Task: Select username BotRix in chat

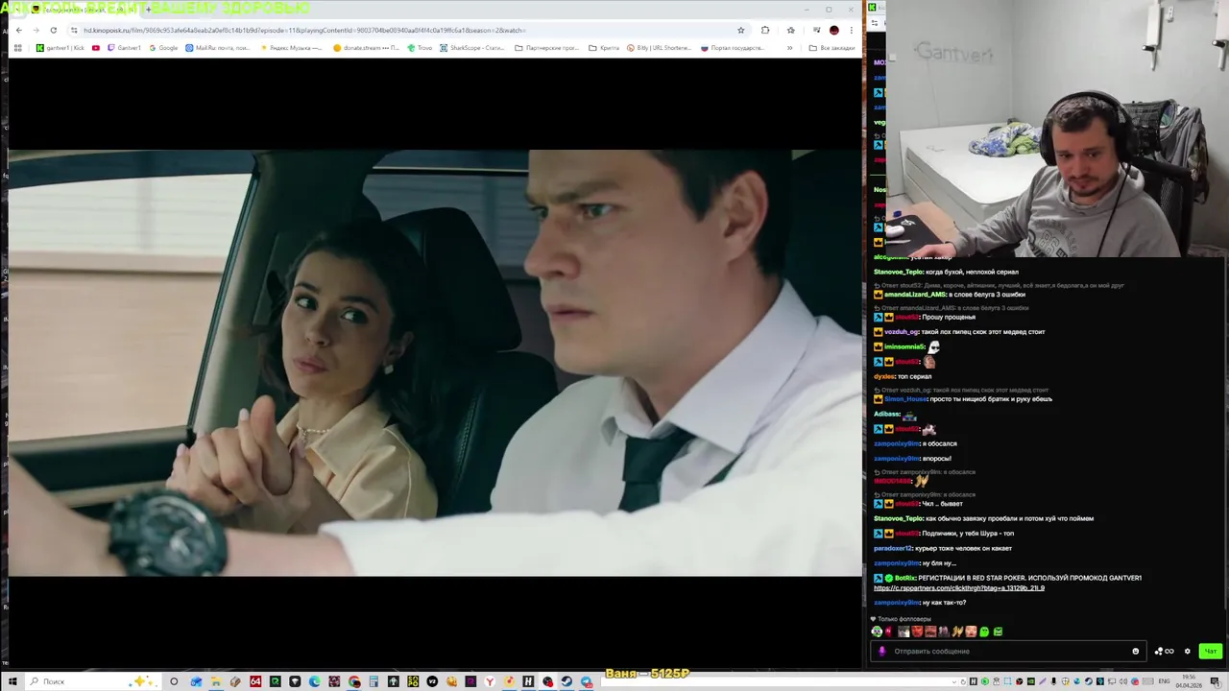Action: [905, 578]
